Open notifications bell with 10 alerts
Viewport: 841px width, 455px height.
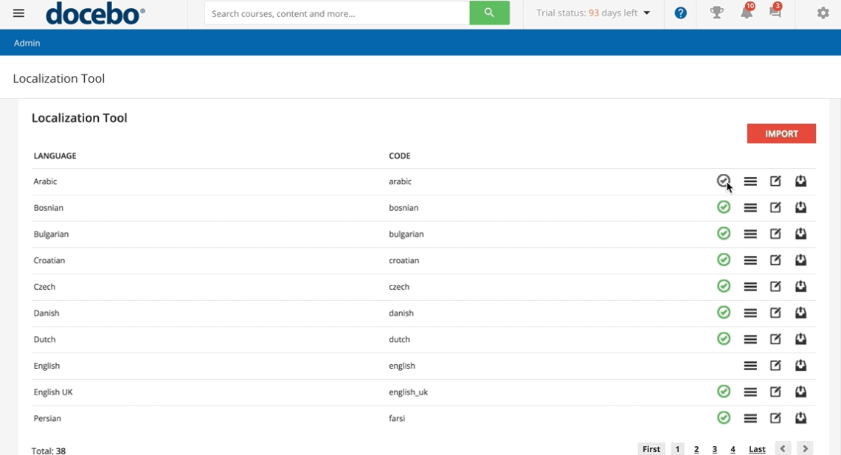tap(745, 13)
